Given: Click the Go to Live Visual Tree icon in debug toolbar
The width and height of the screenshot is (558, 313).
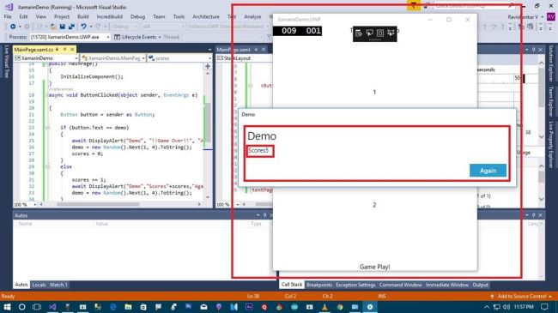Looking at the screenshot, I should click(359, 33).
